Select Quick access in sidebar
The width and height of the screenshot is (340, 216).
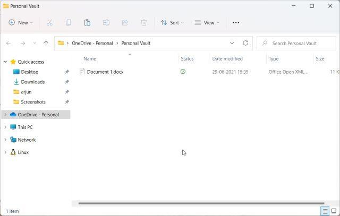[x=31, y=62]
